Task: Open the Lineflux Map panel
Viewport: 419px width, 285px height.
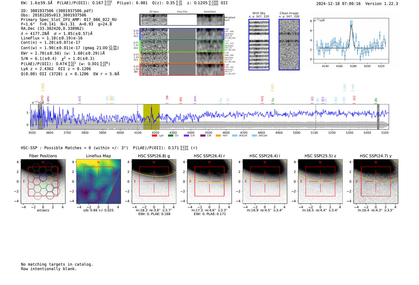Action: [x=98, y=181]
